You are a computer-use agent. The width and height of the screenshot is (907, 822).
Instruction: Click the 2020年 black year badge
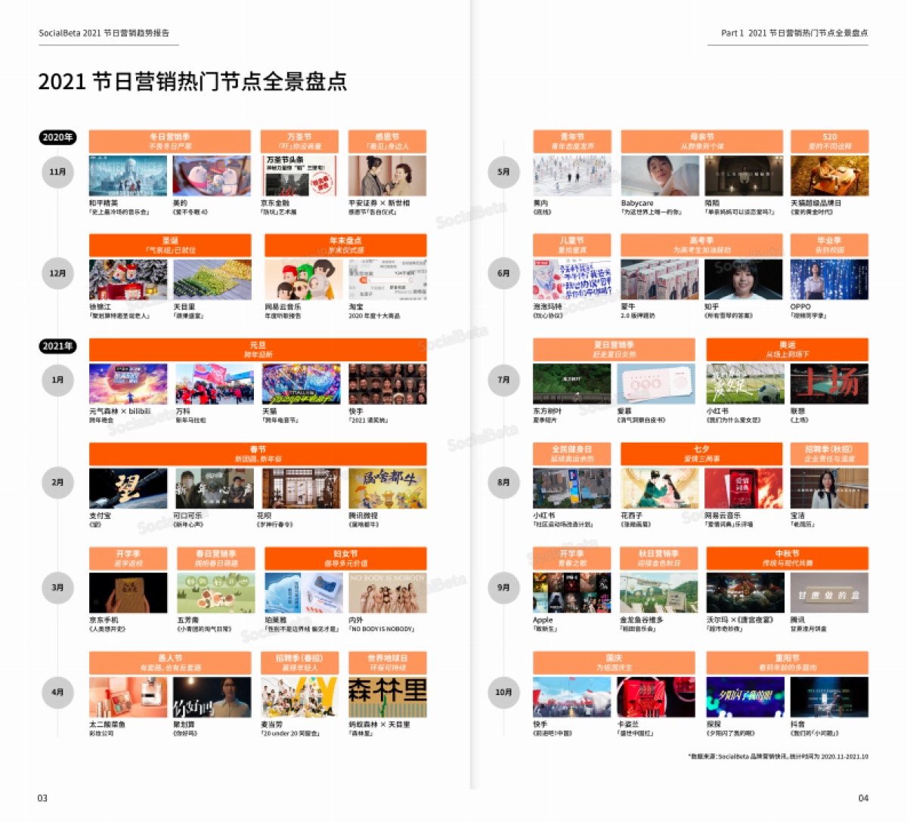click(57, 138)
